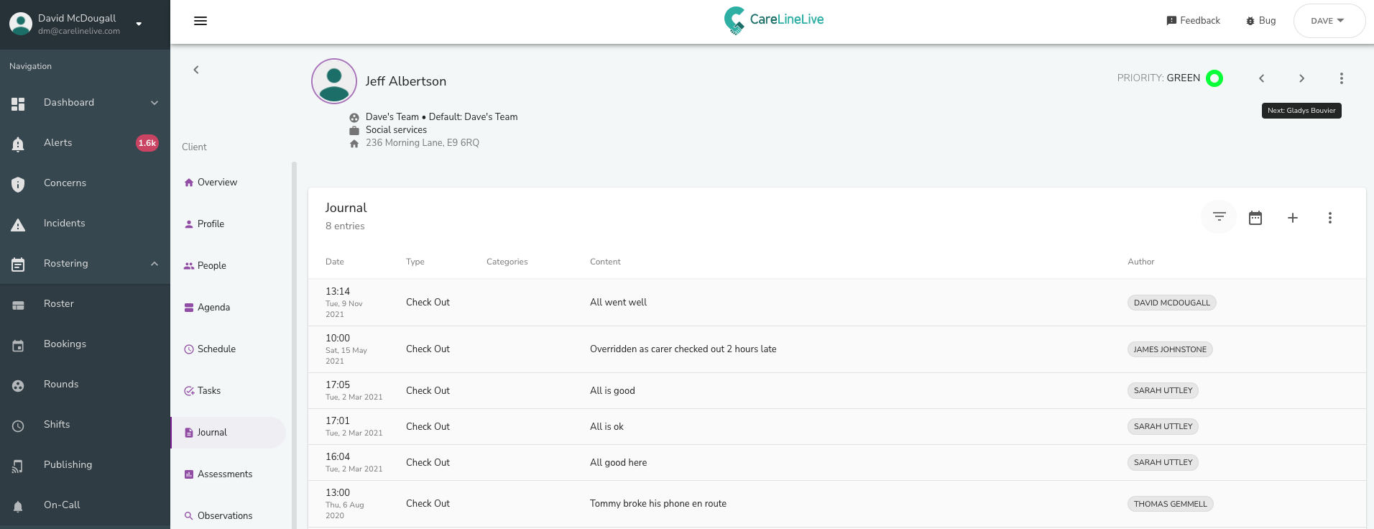
Task: Click the journal filter icon
Action: pos(1219,217)
